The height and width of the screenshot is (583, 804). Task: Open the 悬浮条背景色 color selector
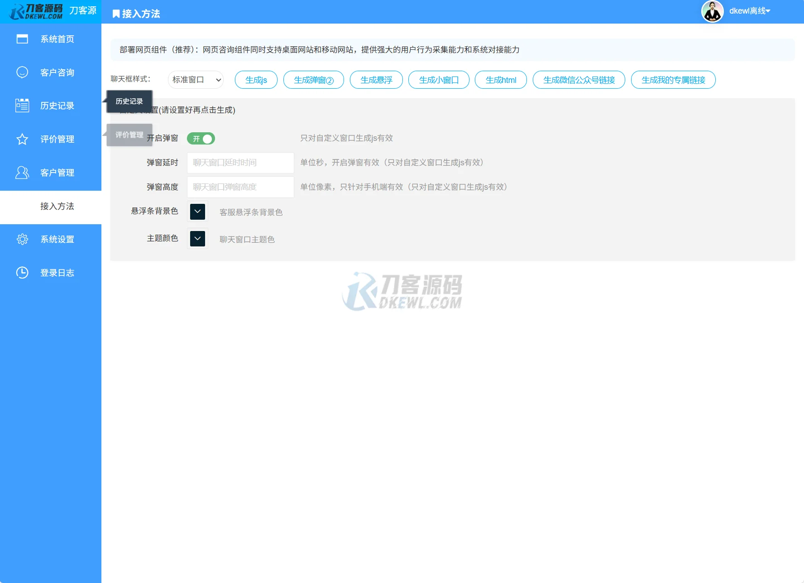pos(197,211)
